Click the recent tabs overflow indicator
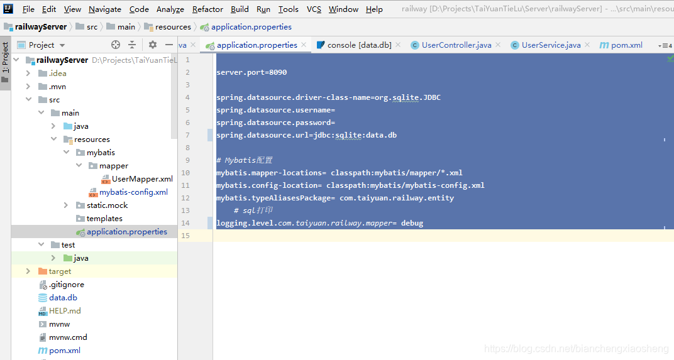674x360 pixels. (665, 45)
